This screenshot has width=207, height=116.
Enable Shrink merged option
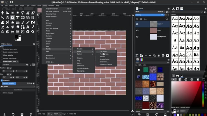2,93
